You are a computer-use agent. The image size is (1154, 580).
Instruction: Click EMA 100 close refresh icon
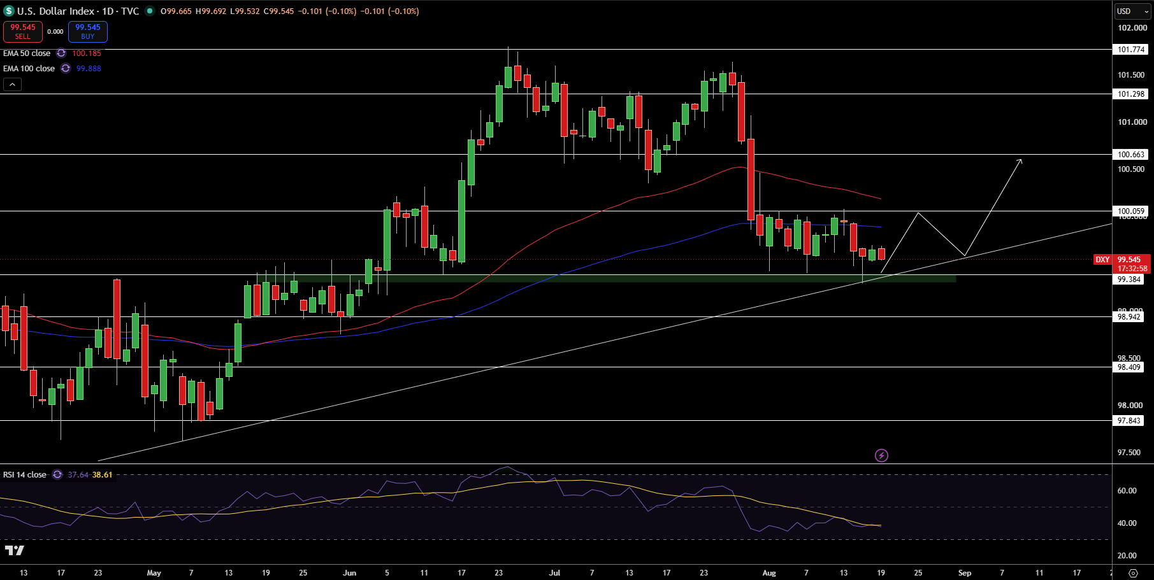click(x=66, y=69)
